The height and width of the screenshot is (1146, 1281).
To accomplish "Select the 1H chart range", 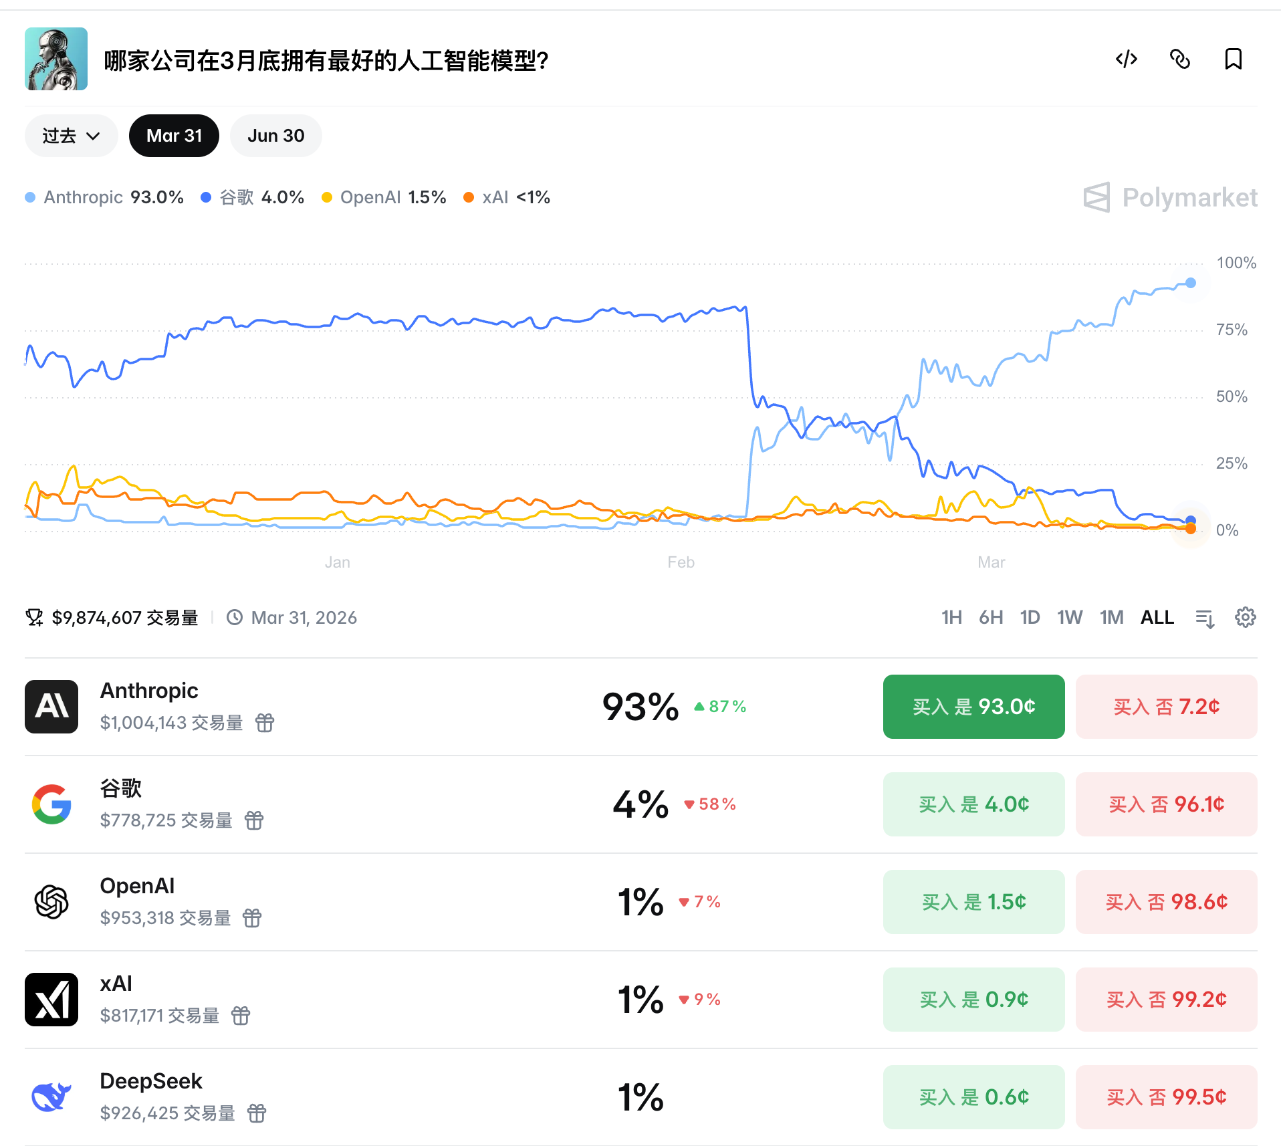I will coord(951,617).
